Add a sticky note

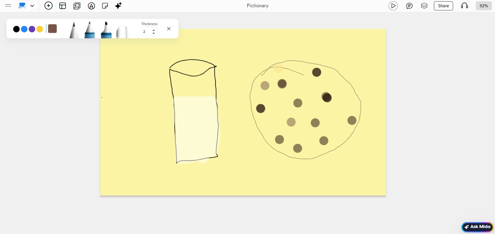(x=105, y=5)
